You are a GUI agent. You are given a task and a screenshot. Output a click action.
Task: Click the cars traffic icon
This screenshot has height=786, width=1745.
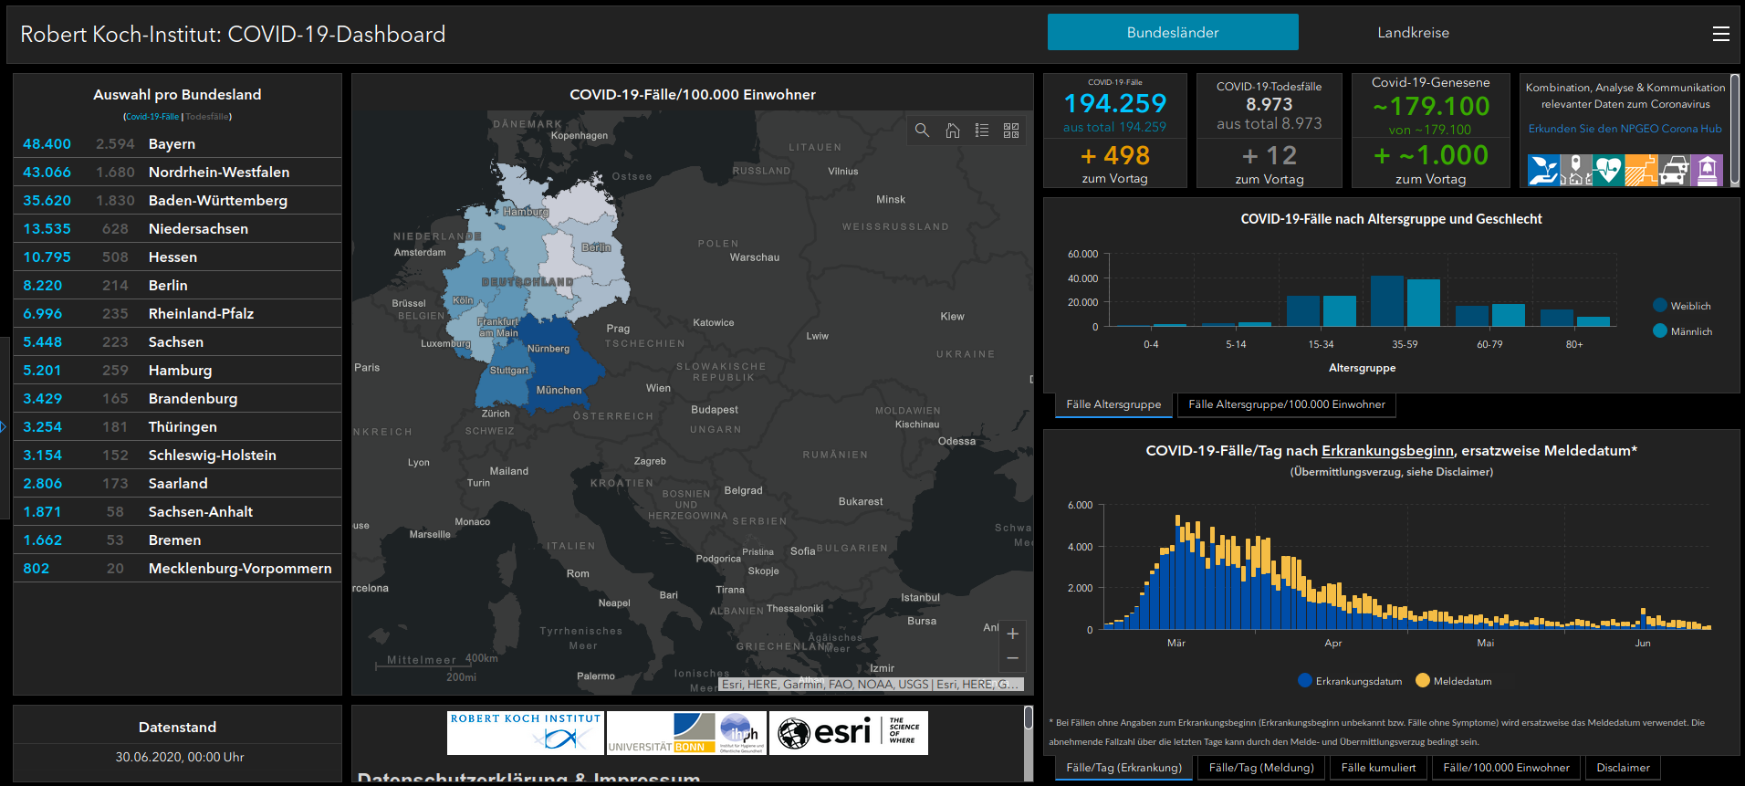pos(1674,171)
